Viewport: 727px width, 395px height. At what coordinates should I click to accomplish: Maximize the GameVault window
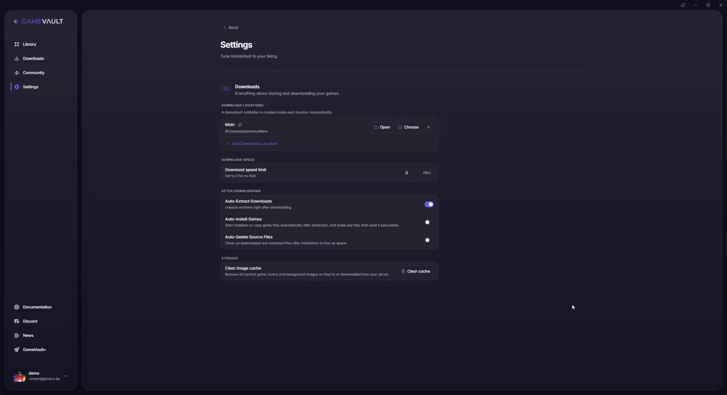[x=708, y=5]
